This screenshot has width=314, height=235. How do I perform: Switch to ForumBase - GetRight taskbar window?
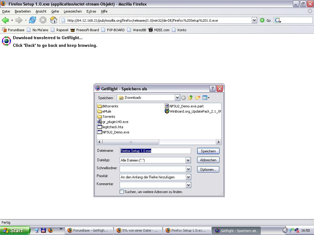[89, 231]
